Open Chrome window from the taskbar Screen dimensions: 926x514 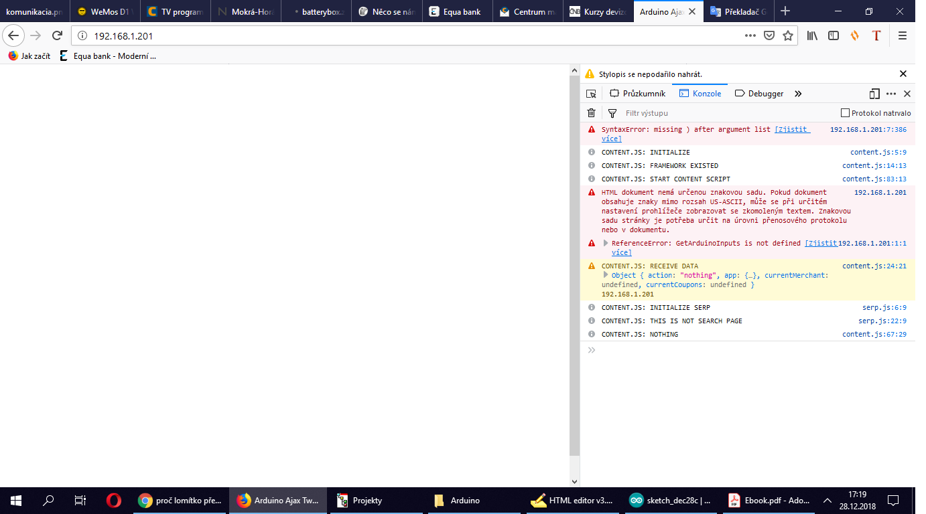coord(179,501)
